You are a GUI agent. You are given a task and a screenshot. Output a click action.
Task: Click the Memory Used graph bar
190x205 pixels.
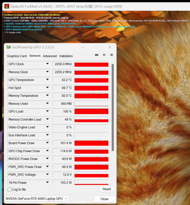(x=91, y=104)
